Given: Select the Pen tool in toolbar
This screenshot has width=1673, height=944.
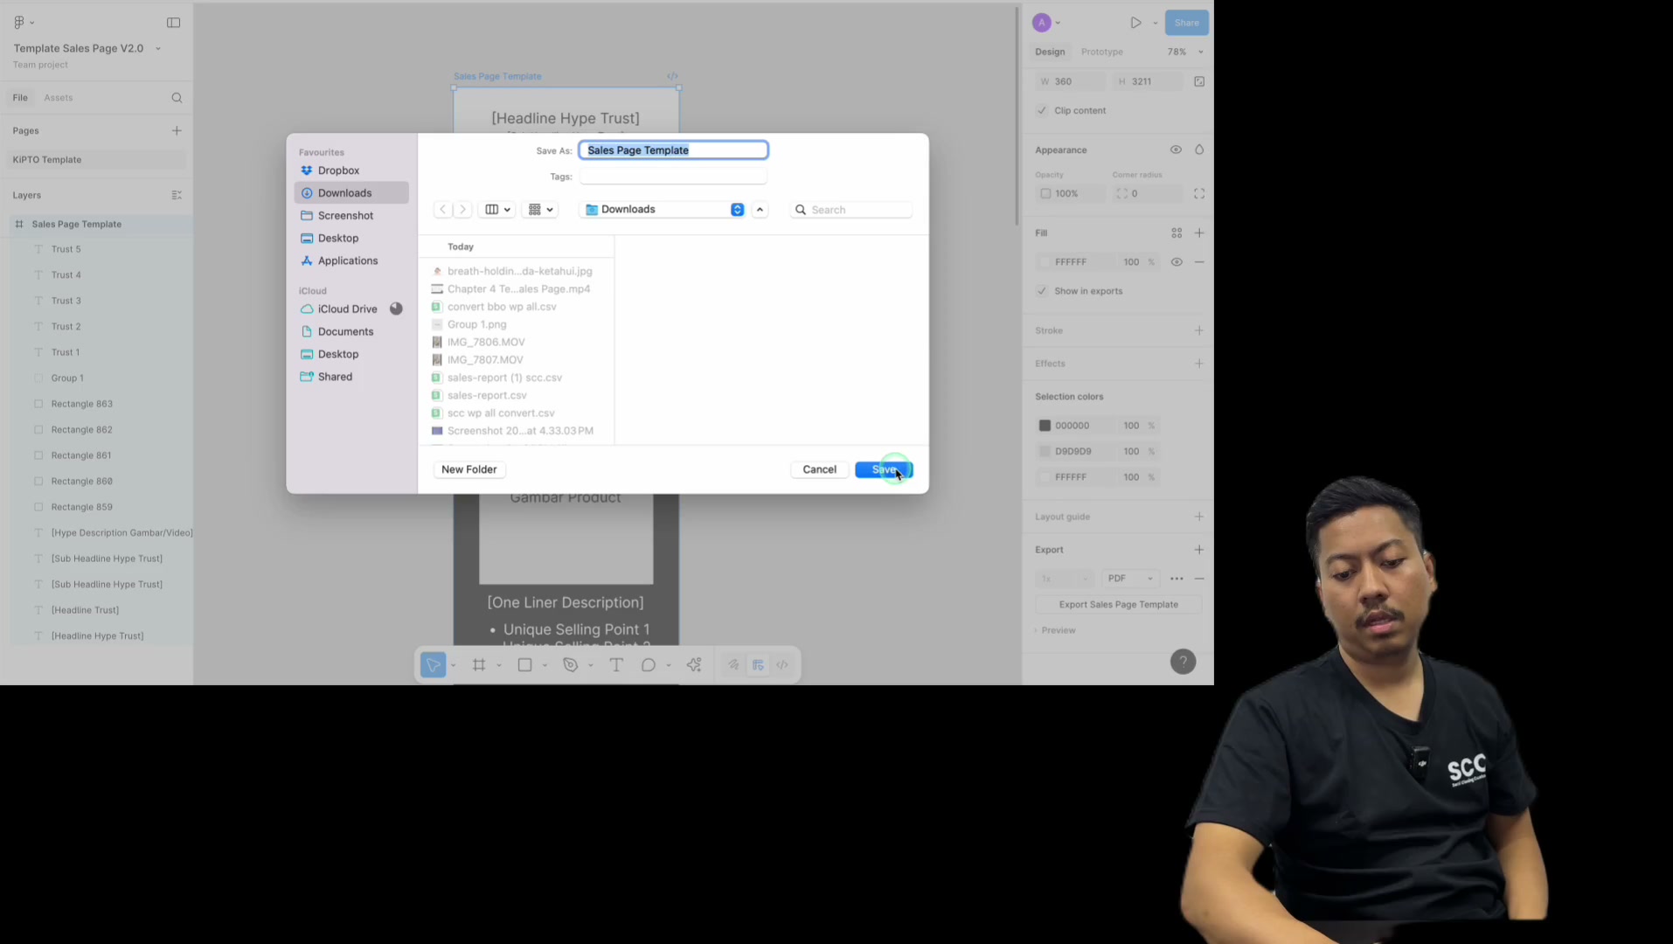Looking at the screenshot, I should coord(571,665).
